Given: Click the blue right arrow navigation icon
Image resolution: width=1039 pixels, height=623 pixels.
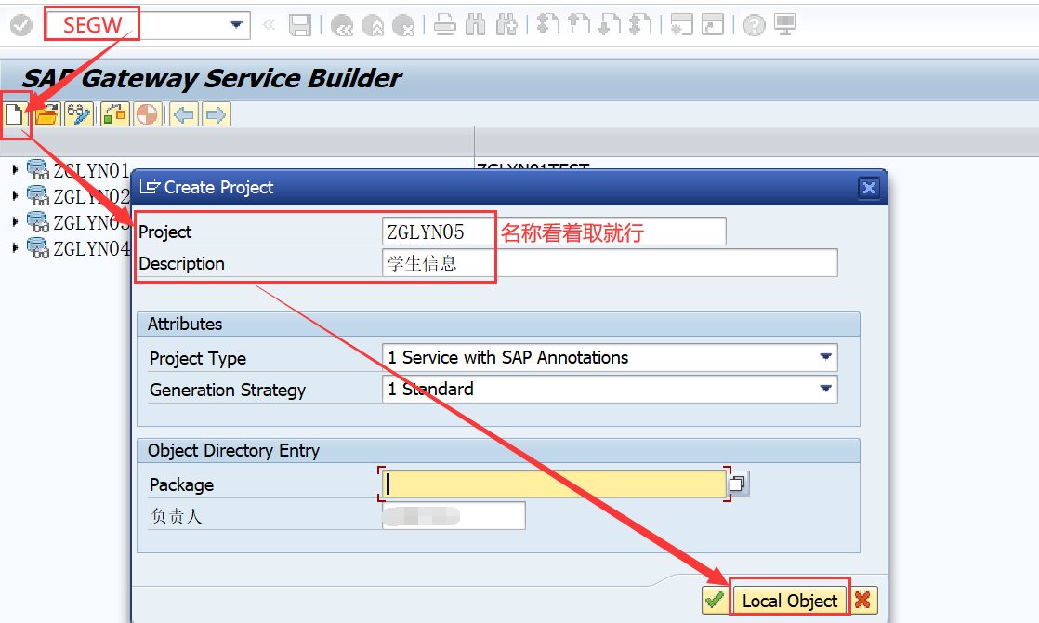Looking at the screenshot, I should tap(216, 114).
